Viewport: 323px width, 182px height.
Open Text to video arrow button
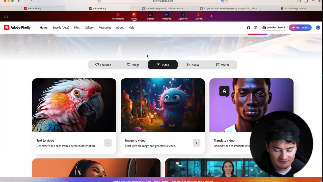tap(108, 143)
